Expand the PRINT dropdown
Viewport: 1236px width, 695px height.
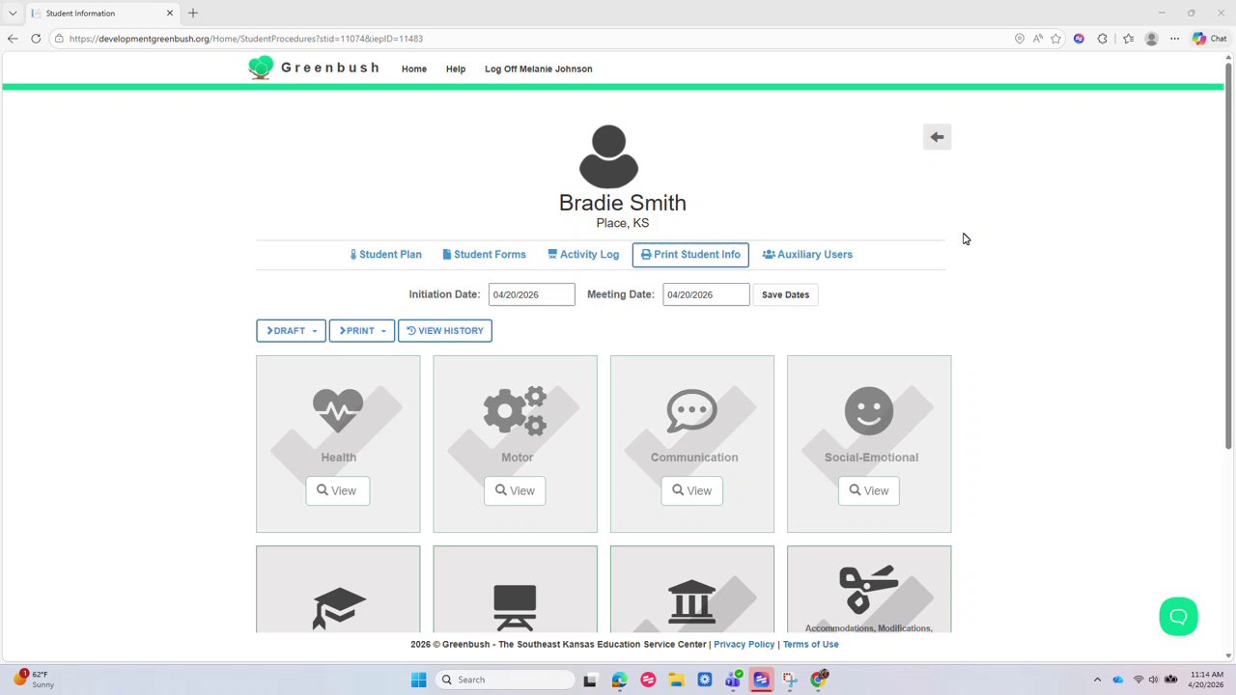coord(361,331)
